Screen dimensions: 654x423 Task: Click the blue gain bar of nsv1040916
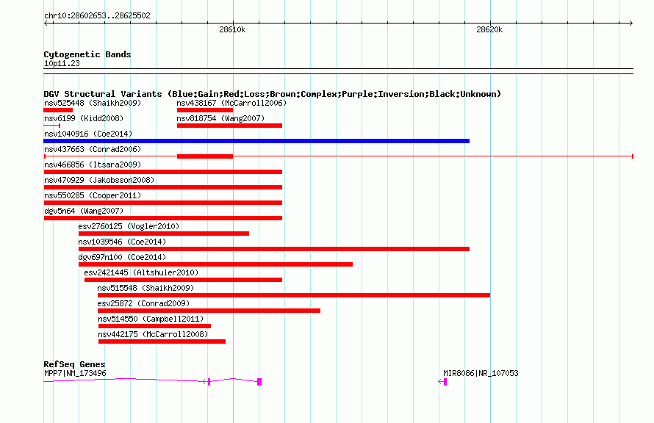click(256, 141)
